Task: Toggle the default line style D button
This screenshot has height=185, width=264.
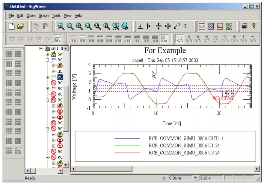Action: [57, 39]
